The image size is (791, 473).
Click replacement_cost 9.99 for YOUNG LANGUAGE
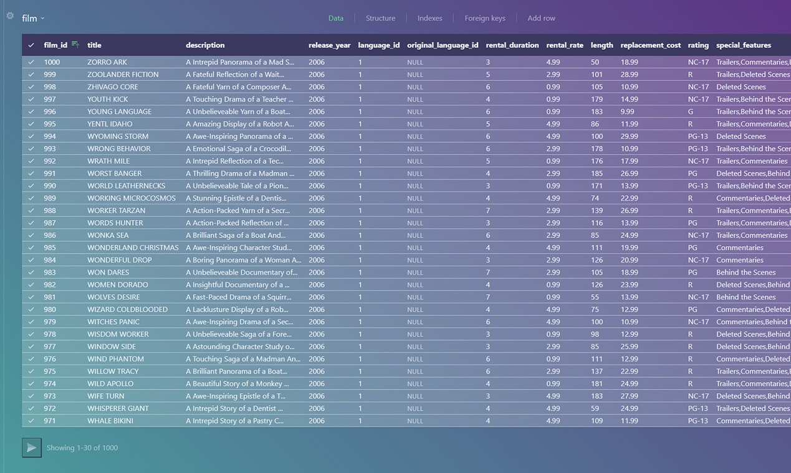coord(628,112)
